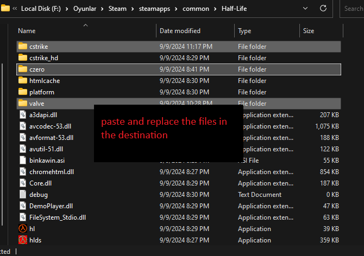Sort files by Size column header
The width and height of the screenshot is (364, 256).
[309, 31]
